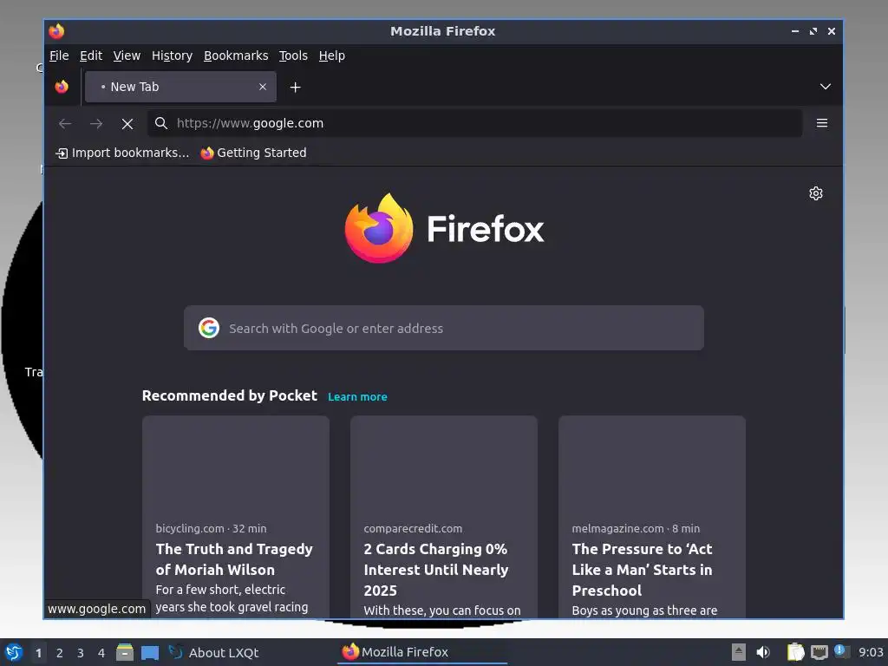This screenshot has height=666, width=888.
Task: Click the Search with Google field
Action: (443, 328)
